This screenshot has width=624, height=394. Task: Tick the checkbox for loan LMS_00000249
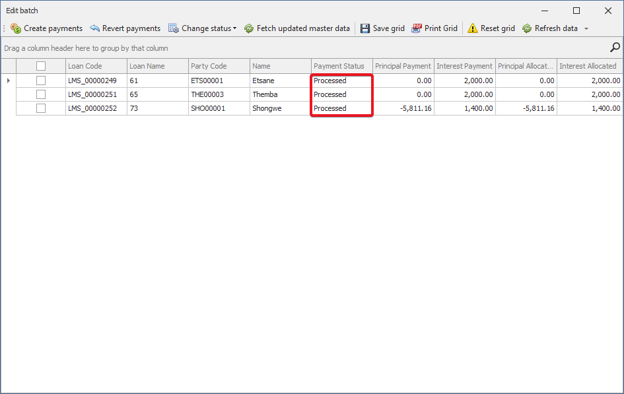pos(41,81)
